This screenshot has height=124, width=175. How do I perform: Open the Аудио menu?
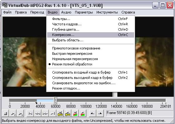pyautogui.click(x=66, y=12)
